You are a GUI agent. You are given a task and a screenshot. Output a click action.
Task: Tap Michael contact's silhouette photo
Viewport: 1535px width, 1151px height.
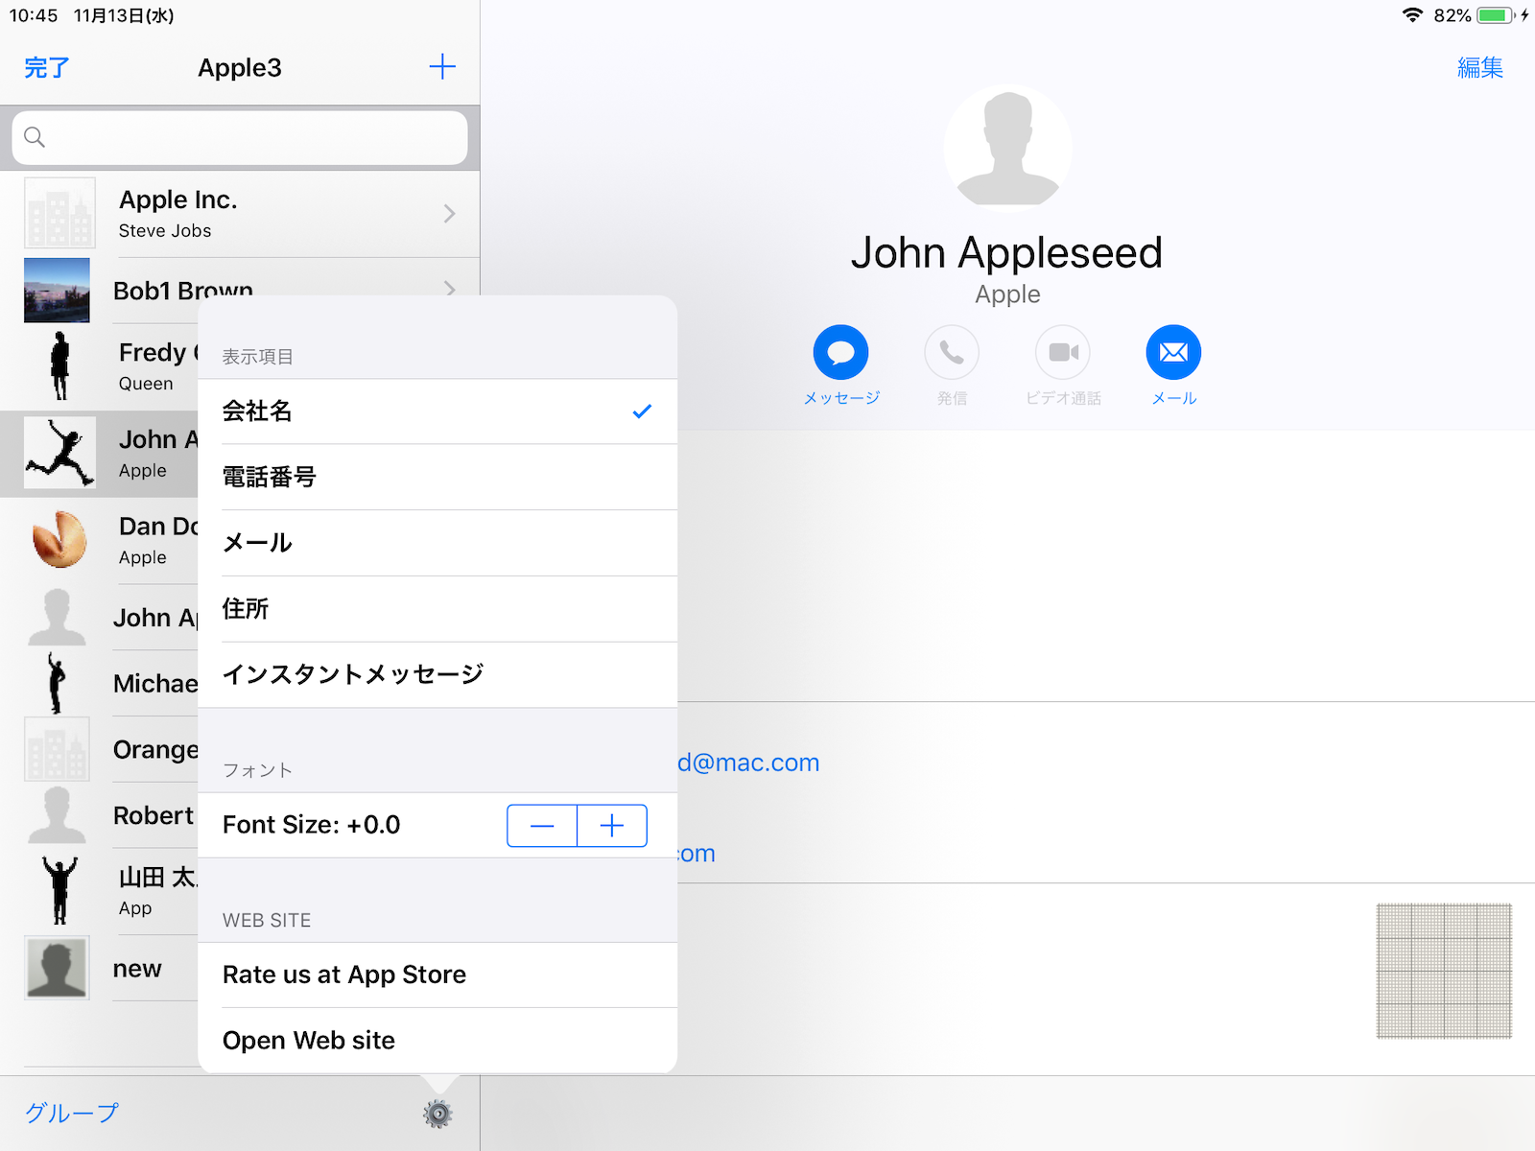pos(58,683)
